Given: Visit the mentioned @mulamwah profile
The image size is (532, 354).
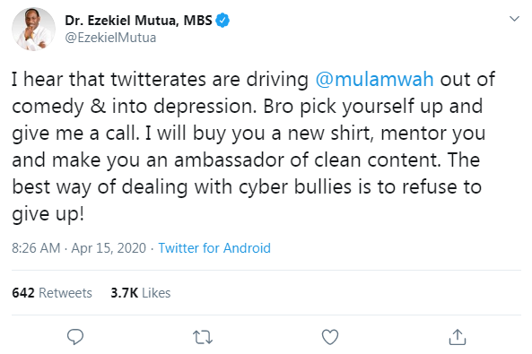Looking at the screenshot, I should 374,80.
